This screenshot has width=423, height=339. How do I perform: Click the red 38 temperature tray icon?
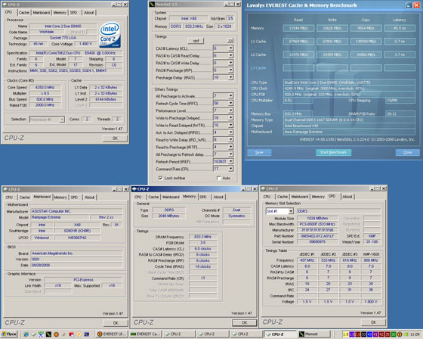tap(387, 334)
